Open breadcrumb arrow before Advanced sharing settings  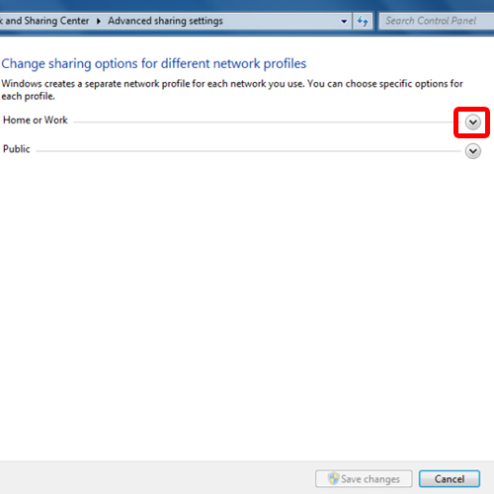(x=99, y=21)
